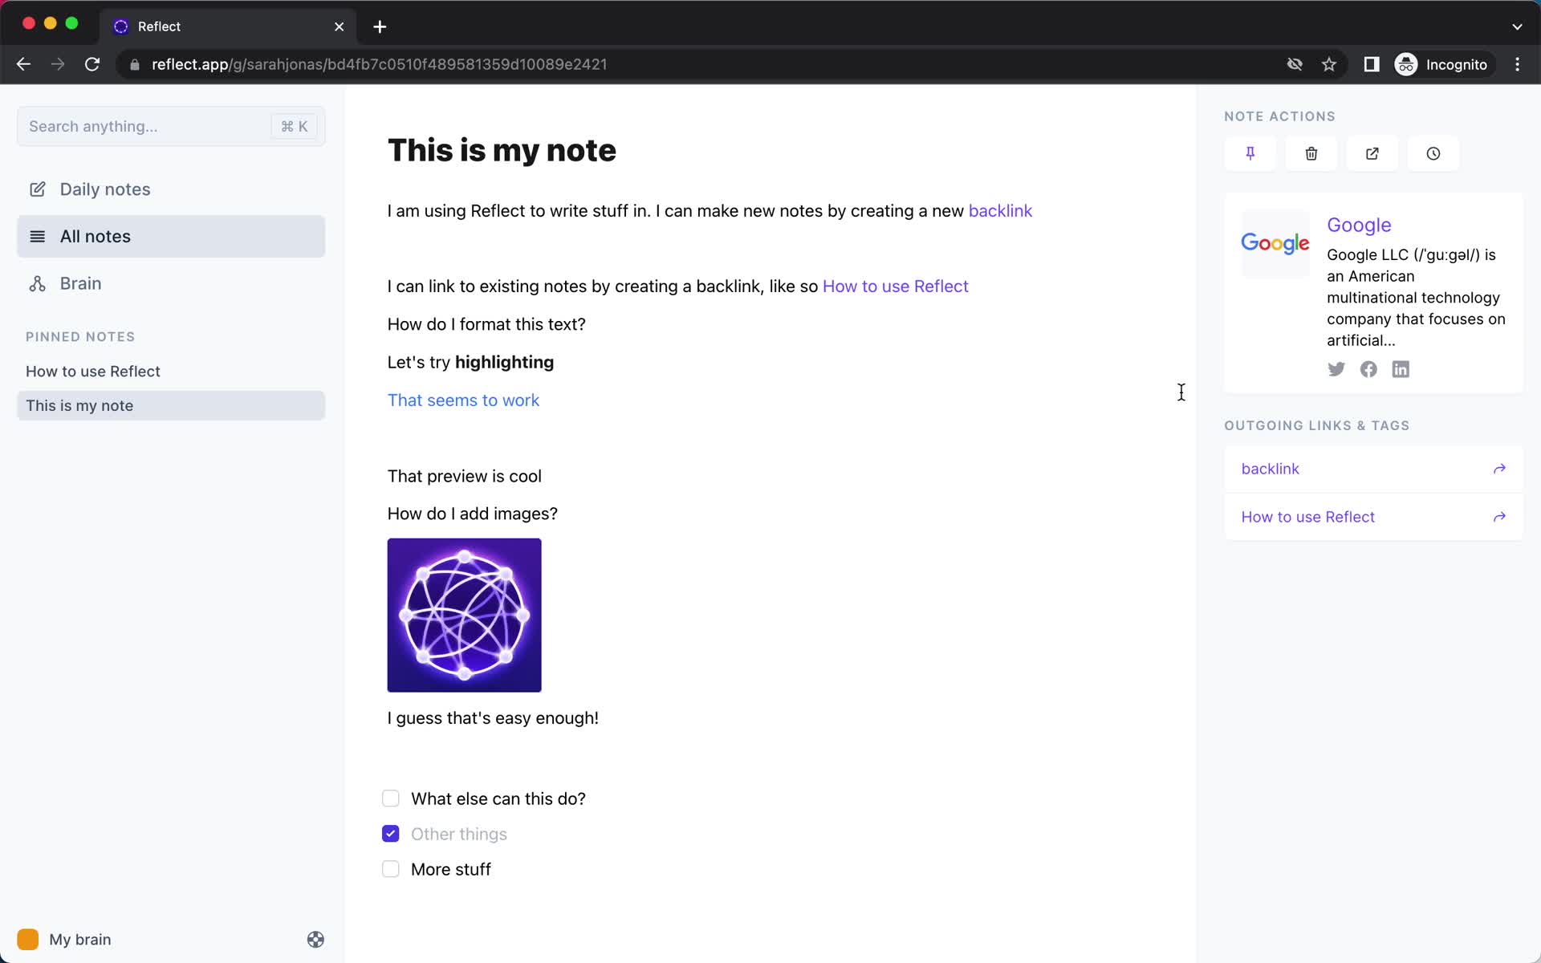1541x963 pixels.
Task: Uncheck the 'Other things' checkbox
Action: pos(391,834)
